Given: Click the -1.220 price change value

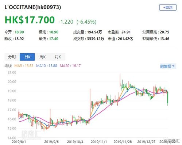Looking at the screenshot, I should click(x=66, y=22).
